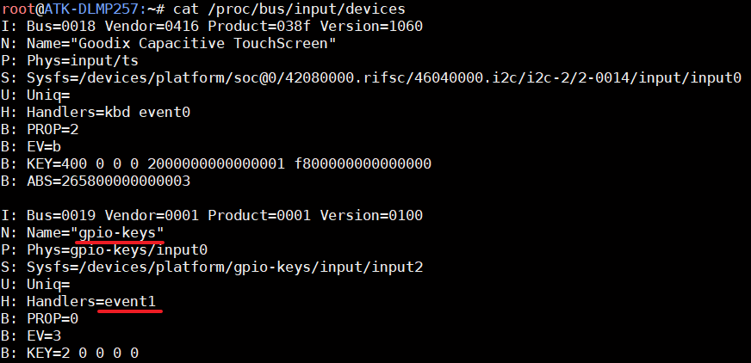Click the Phys=input/ts line

click(x=70, y=61)
